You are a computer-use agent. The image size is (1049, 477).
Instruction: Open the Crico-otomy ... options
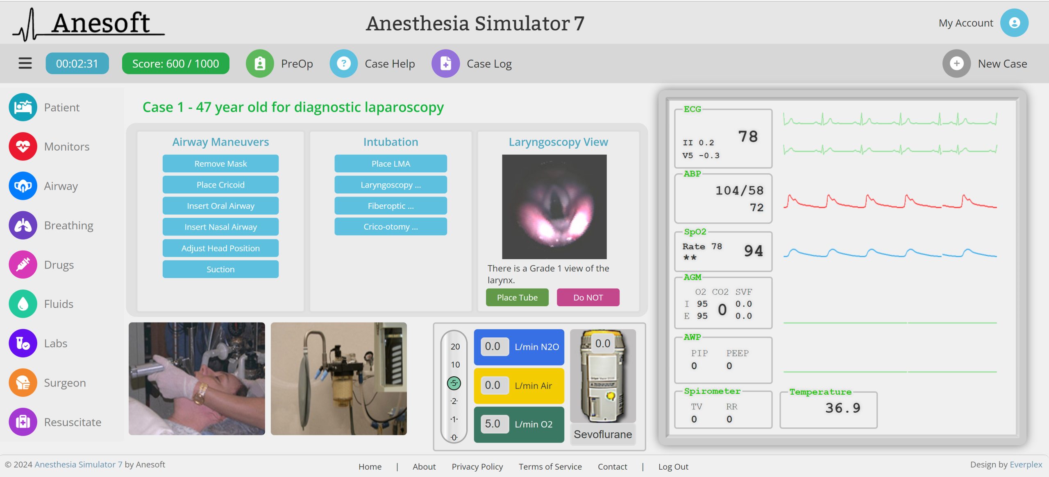click(x=391, y=227)
